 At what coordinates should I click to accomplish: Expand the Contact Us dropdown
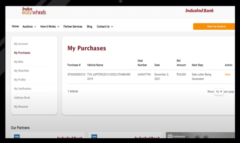105,27
